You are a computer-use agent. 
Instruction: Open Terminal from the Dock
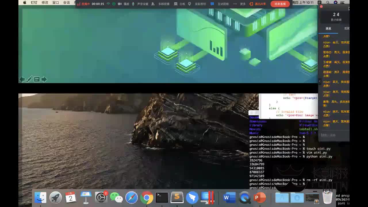coord(162,198)
